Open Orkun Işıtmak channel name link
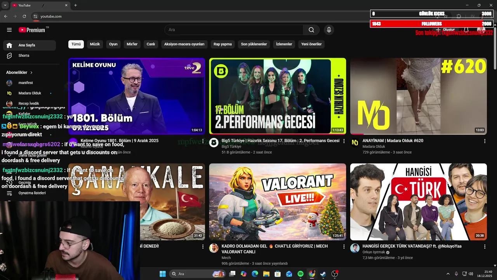Screen dimensions: 497x280 point(374,252)
